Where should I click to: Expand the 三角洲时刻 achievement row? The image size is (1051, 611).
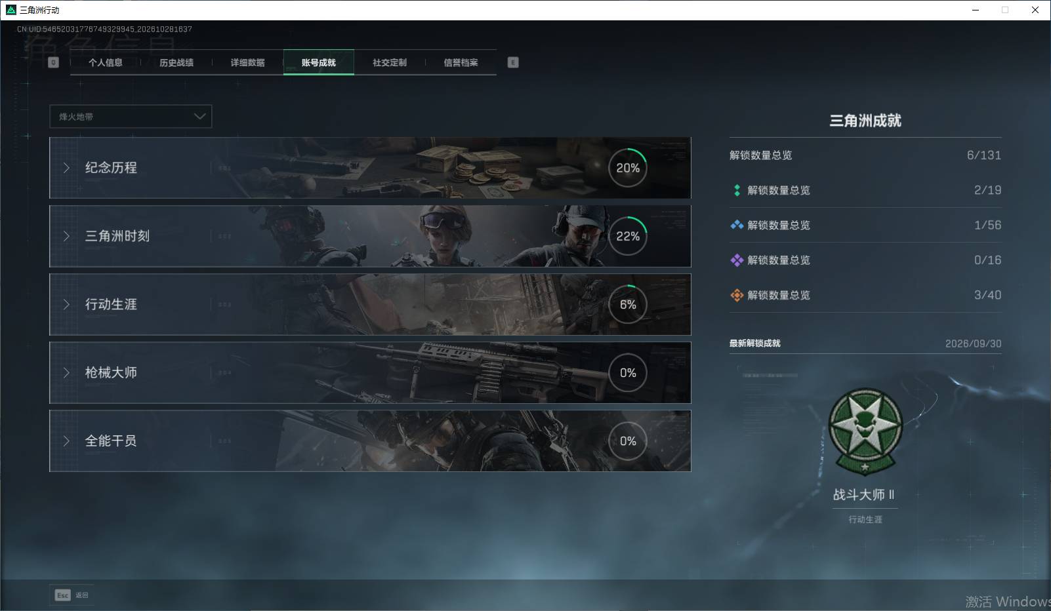tap(370, 236)
